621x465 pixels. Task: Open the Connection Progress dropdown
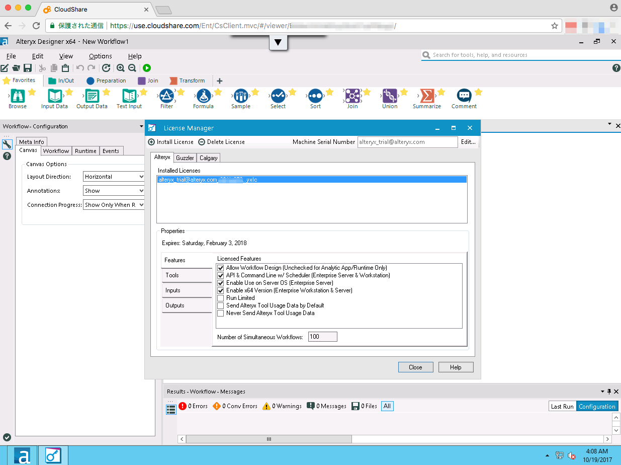[114, 205]
